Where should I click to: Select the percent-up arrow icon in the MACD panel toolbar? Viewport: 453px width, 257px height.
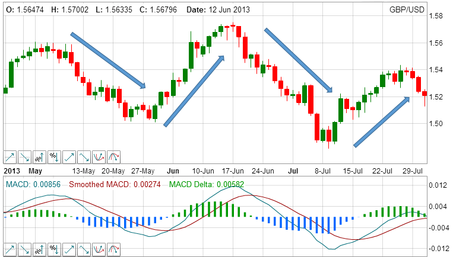pos(40,249)
